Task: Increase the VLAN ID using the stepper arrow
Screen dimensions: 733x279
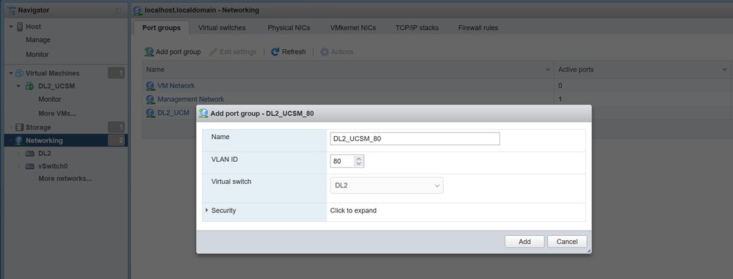Action: point(358,159)
